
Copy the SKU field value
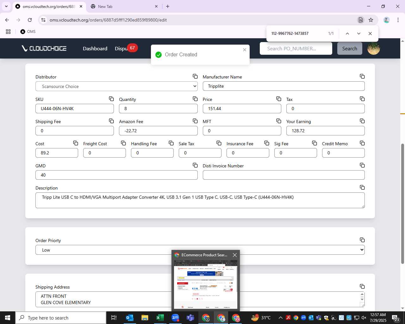click(111, 99)
